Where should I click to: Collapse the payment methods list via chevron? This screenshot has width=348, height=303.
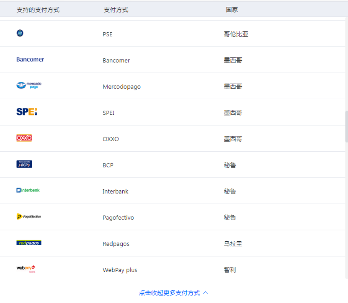(205, 293)
